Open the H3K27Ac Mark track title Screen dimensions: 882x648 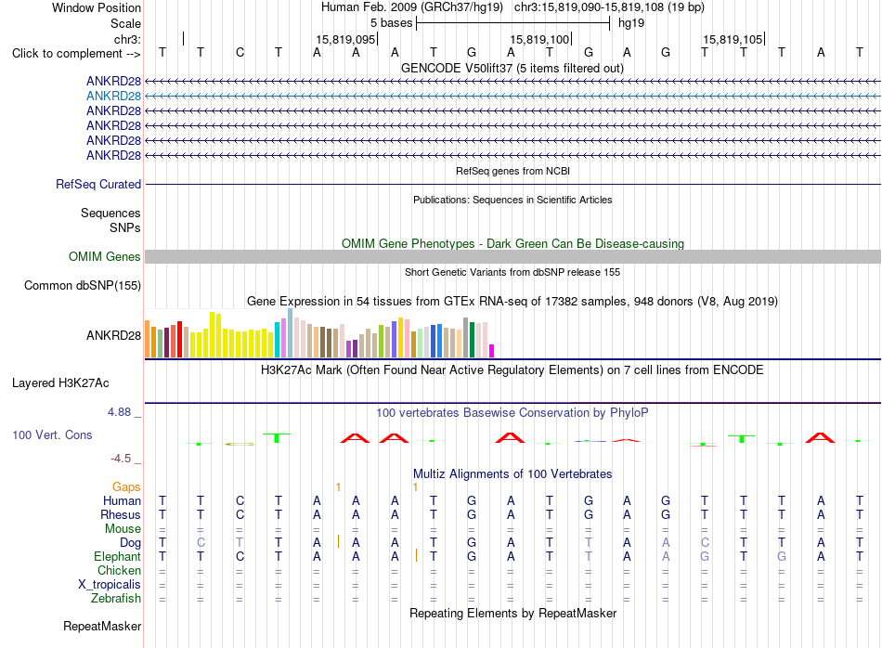point(512,370)
